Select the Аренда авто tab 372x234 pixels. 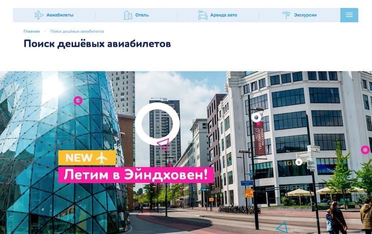point(218,15)
